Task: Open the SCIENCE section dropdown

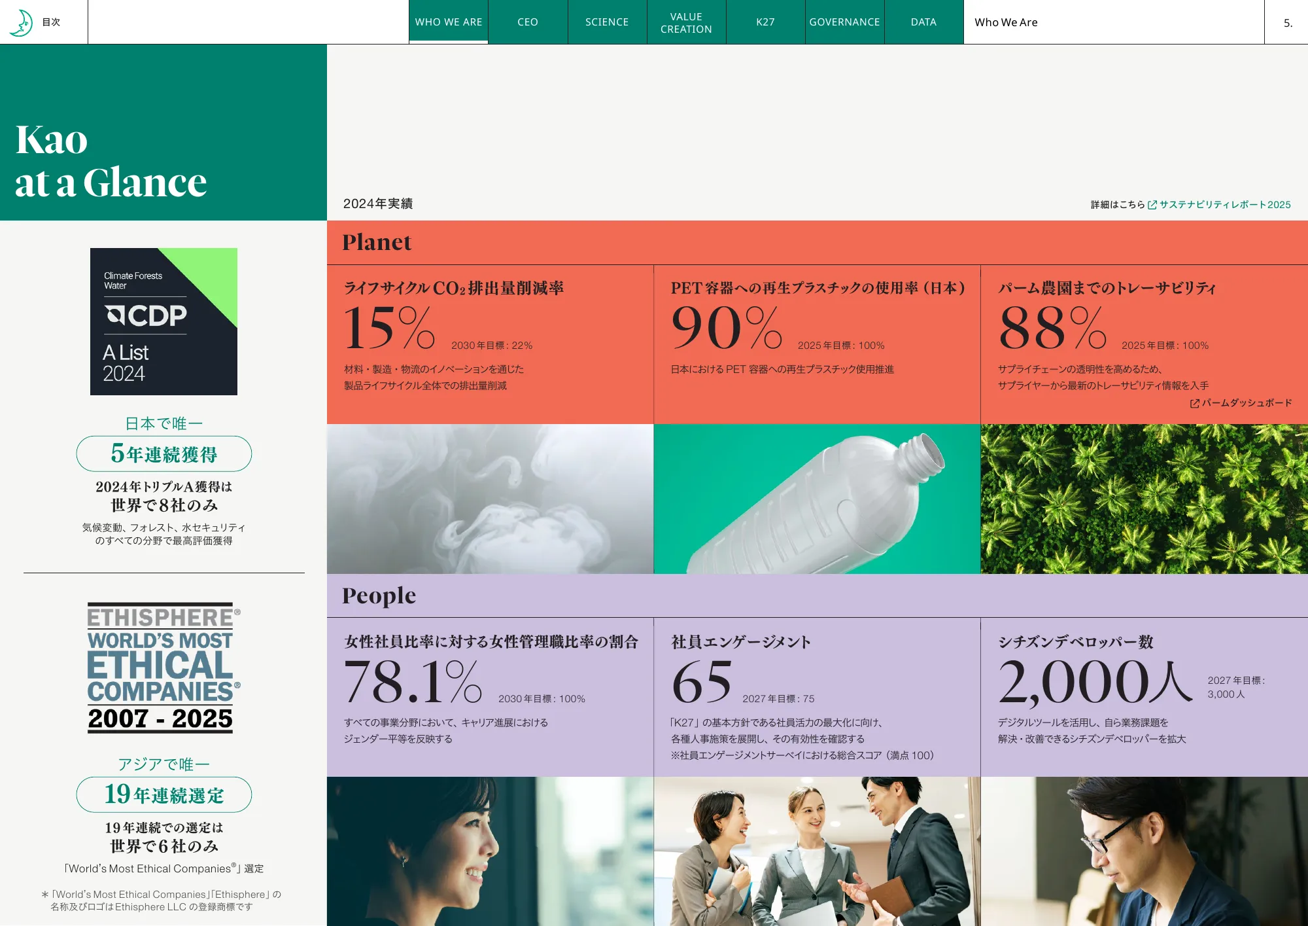Action: point(606,22)
